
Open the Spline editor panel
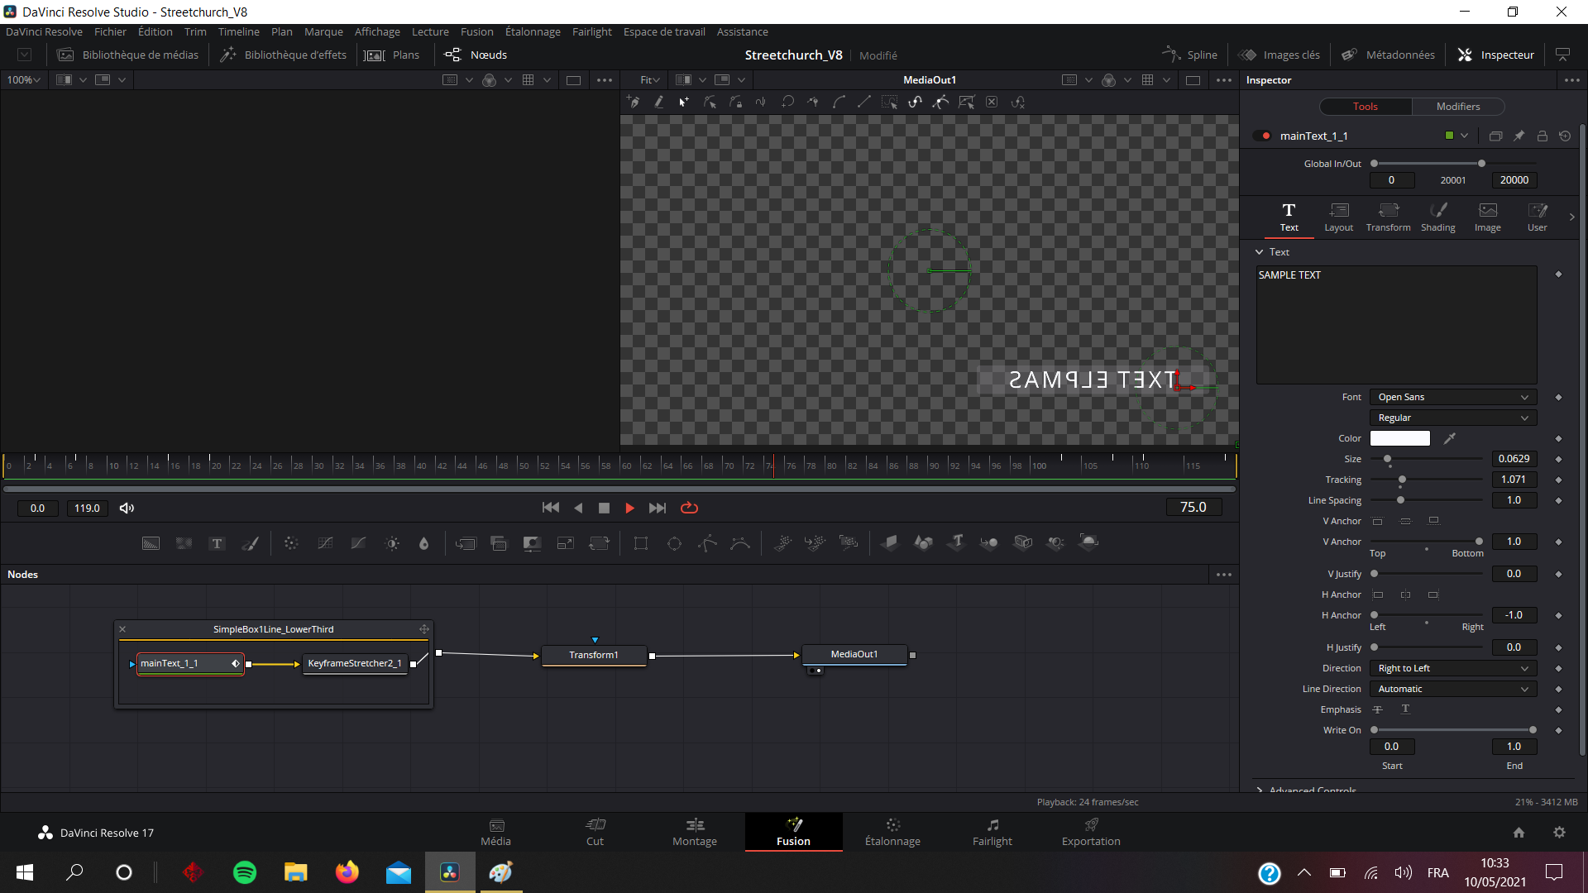[x=1189, y=55]
